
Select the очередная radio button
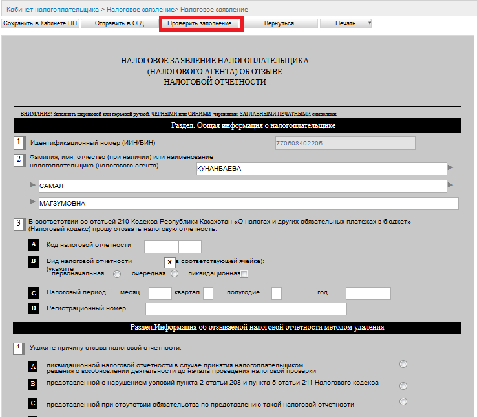pos(175,274)
